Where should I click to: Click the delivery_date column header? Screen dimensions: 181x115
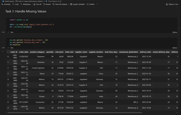145,52
